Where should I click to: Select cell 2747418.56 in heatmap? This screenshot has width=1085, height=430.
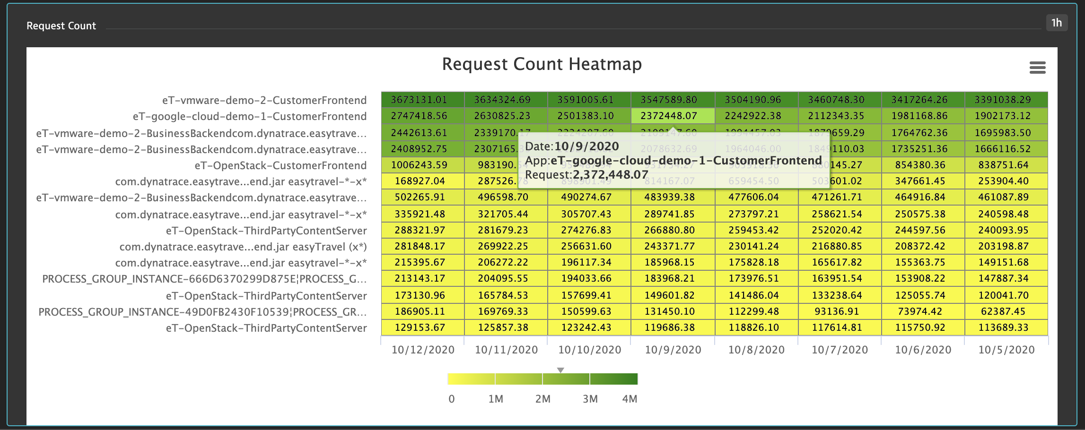(x=423, y=116)
